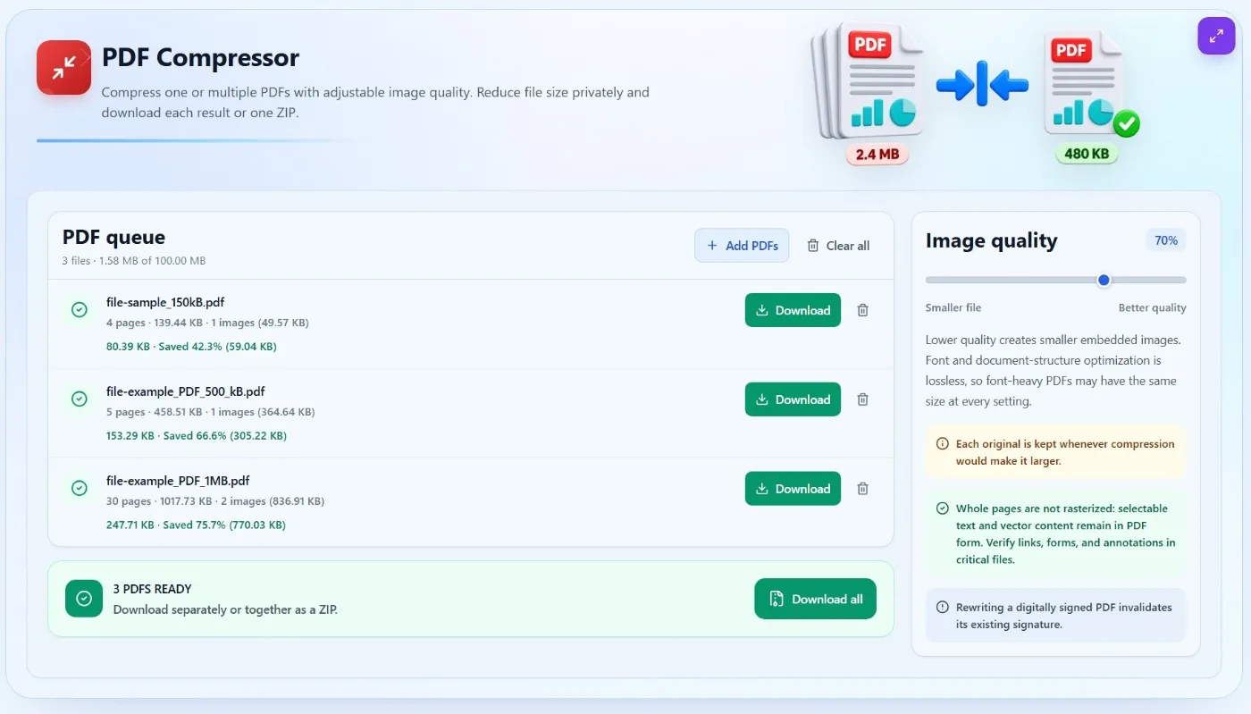Download file-example_PDF_1MB.pdf
This screenshot has width=1251, height=714.
click(793, 489)
